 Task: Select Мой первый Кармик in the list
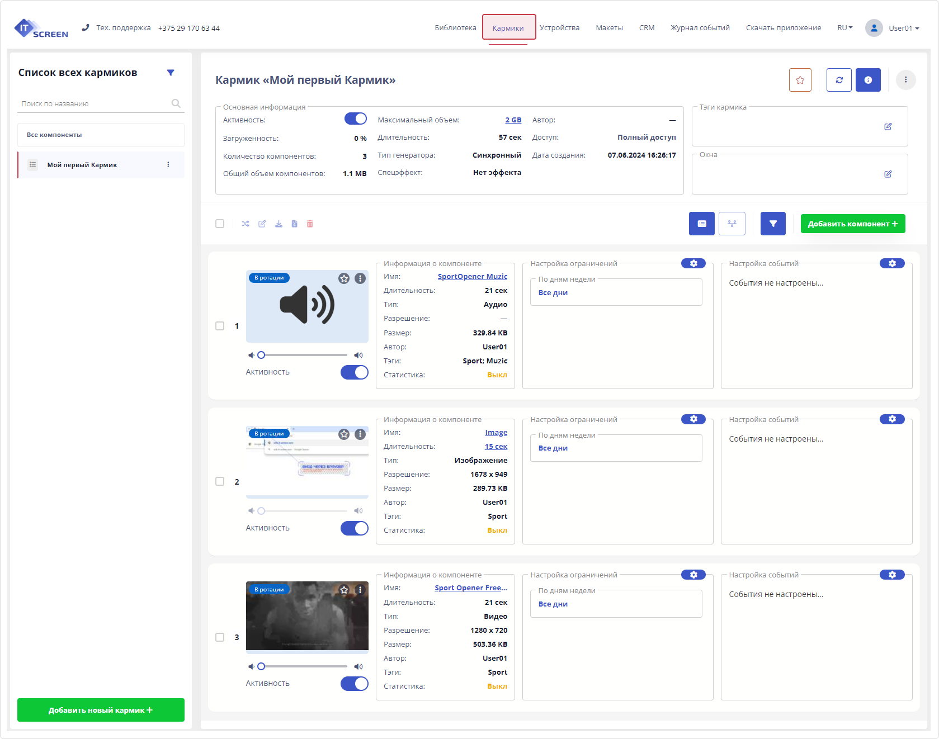[101, 165]
